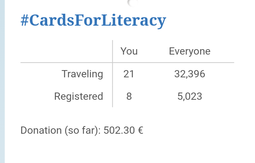Open the #CardsForLiteracy heading link
This screenshot has width=255, height=163.
(x=93, y=20)
